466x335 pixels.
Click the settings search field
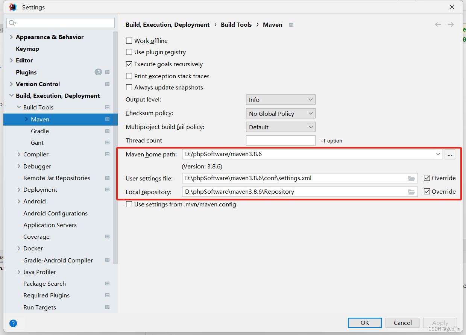pyautogui.click(x=61, y=23)
